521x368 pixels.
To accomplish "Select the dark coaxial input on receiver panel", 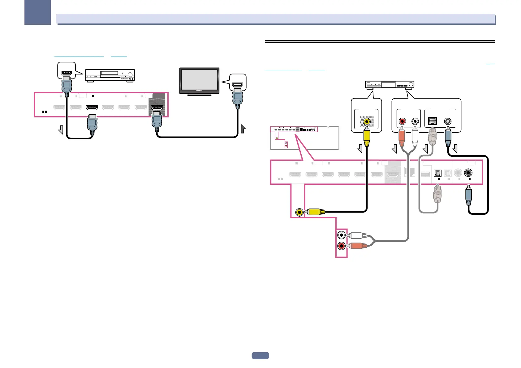I will click(x=468, y=173).
